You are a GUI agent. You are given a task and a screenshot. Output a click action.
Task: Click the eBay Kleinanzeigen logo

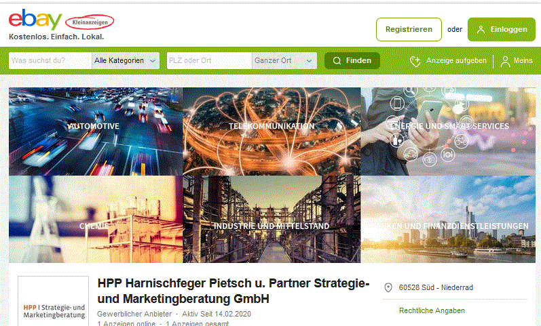(x=61, y=20)
